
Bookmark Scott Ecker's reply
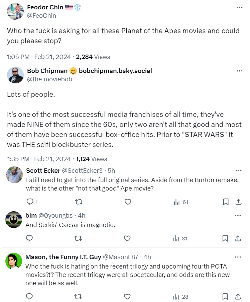[x=226, y=202]
